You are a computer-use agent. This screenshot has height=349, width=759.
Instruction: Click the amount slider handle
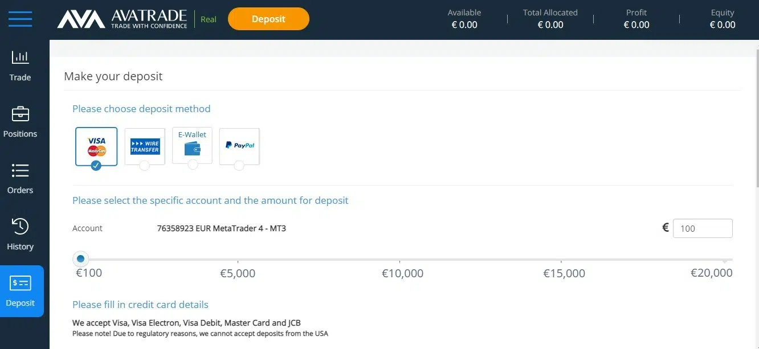(80, 259)
